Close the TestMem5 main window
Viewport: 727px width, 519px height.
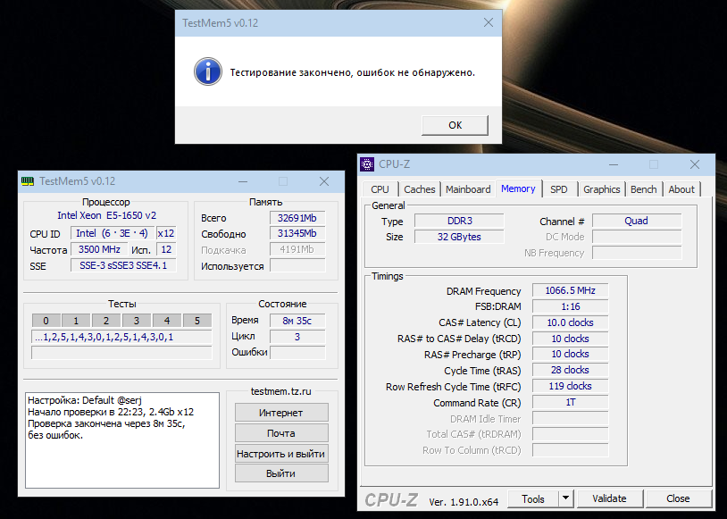click(324, 181)
